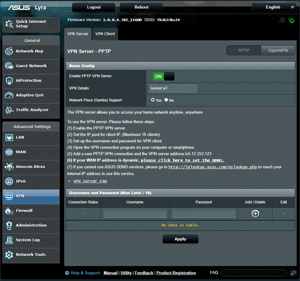Switch to the VPN Server tab
Screen dimensions: 300x281
(x=78, y=34)
